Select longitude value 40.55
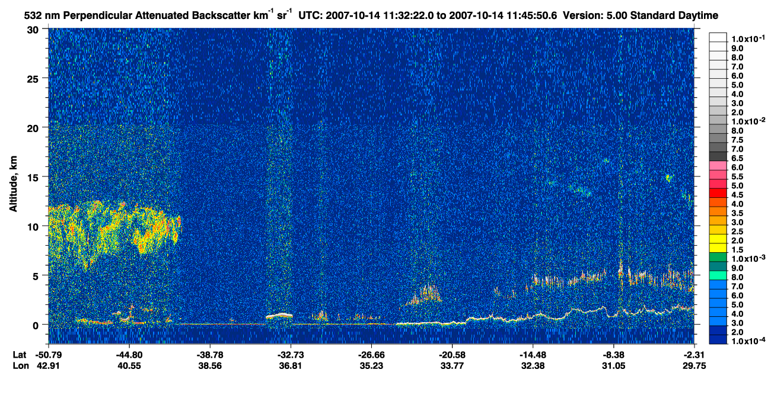The image size is (771, 395). coord(129,366)
